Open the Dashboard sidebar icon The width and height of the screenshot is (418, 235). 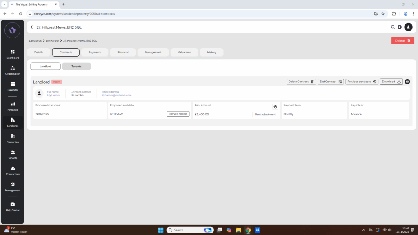point(12,54)
